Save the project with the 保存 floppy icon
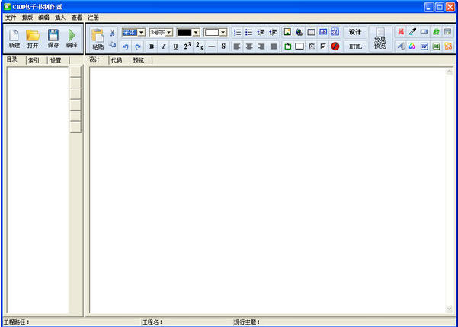Screen dimensions: 458x327 53,38
